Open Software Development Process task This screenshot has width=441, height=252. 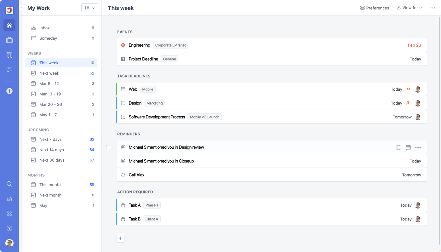point(272,117)
